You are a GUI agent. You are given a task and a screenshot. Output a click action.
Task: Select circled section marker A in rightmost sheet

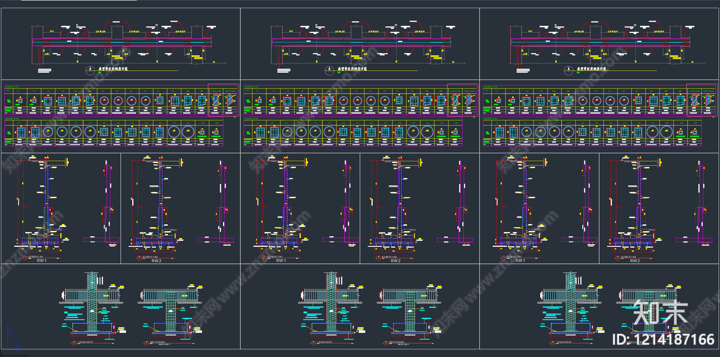(568, 69)
